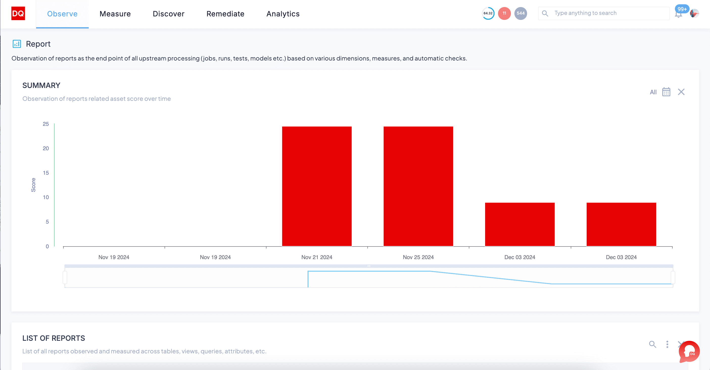
Task: Switch to the Measure tab
Action: click(x=115, y=14)
